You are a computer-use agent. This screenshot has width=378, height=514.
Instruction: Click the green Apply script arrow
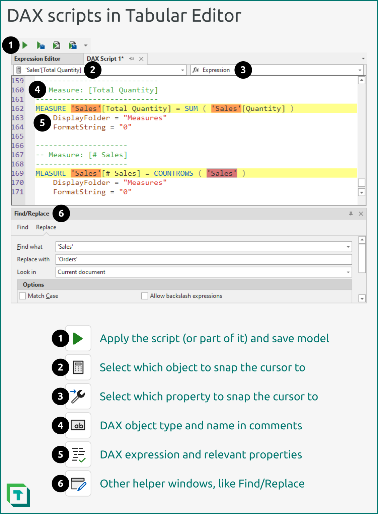point(25,45)
